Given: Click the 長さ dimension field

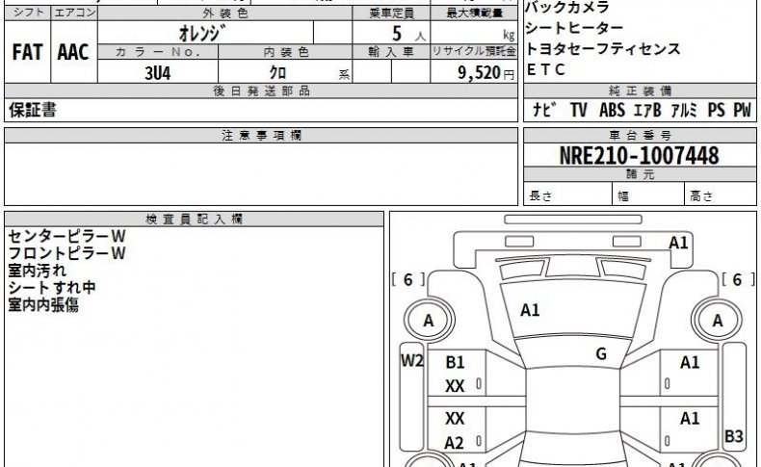Looking at the screenshot, I should pos(567,195).
